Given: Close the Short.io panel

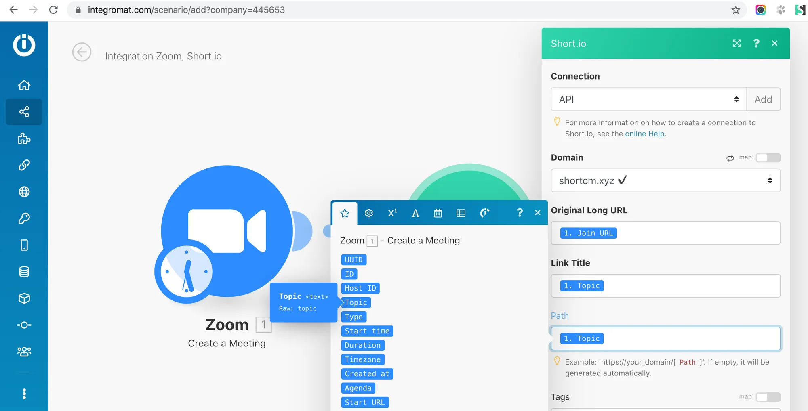Looking at the screenshot, I should (x=774, y=43).
